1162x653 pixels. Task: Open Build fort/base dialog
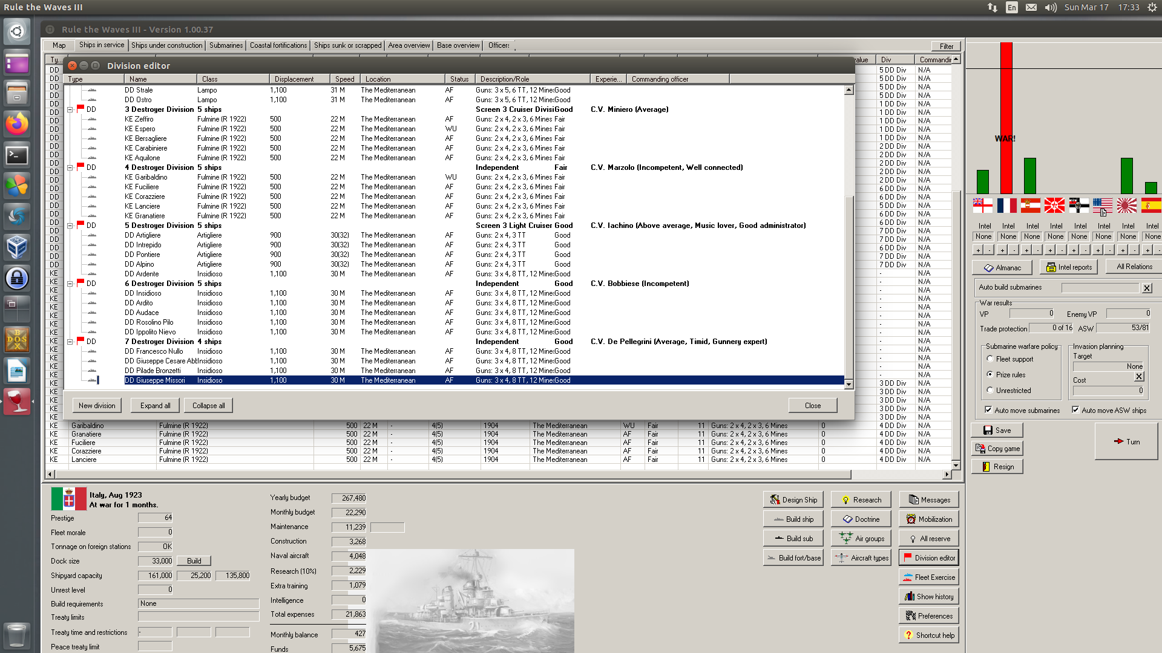pyautogui.click(x=793, y=557)
